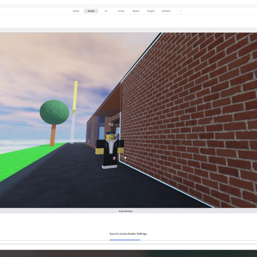The width and height of the screenshot is (257, 257).
Task: Click the Avatar Settings panel title
Action: coord(125,211)
